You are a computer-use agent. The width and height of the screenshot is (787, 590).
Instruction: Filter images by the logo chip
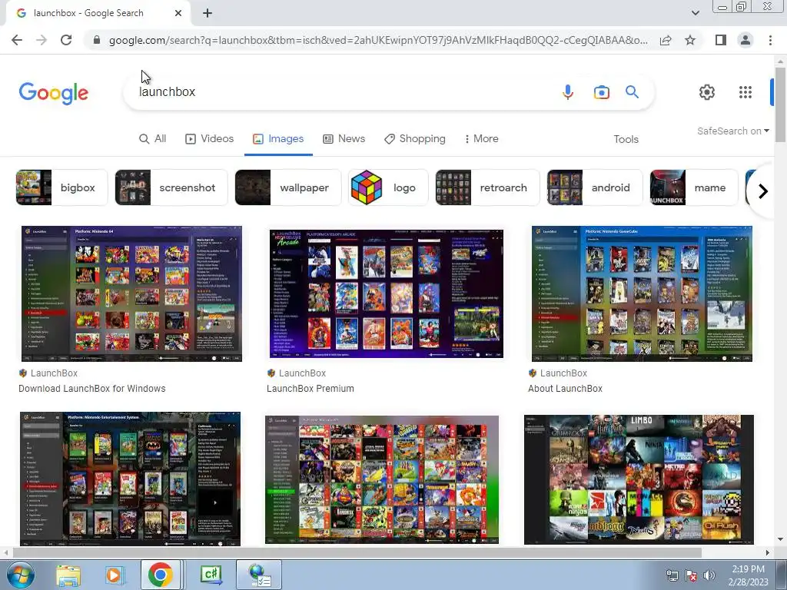pos(388,187)
